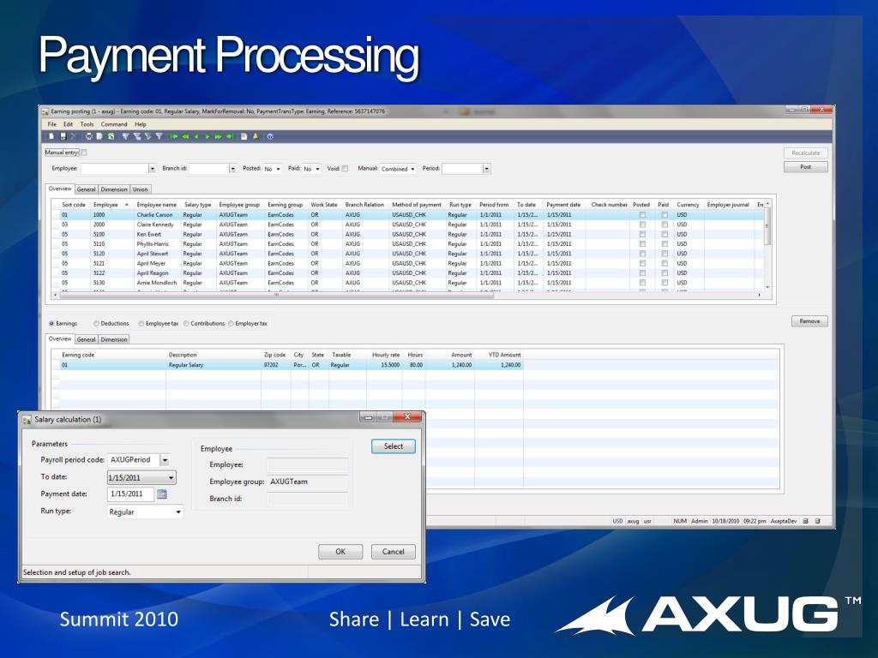The width and height of the screenshot is (878, 658).
Task: Expand the Payroll period code dropdown
Action: [x=165, y=460]
